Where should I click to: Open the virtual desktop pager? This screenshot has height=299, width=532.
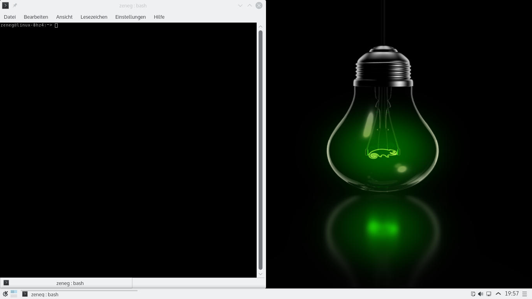14,294
